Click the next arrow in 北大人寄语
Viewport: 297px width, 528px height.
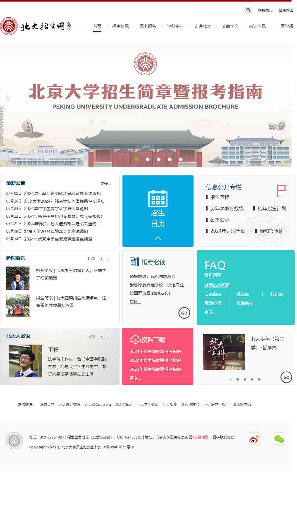click(x=108, y=336)
